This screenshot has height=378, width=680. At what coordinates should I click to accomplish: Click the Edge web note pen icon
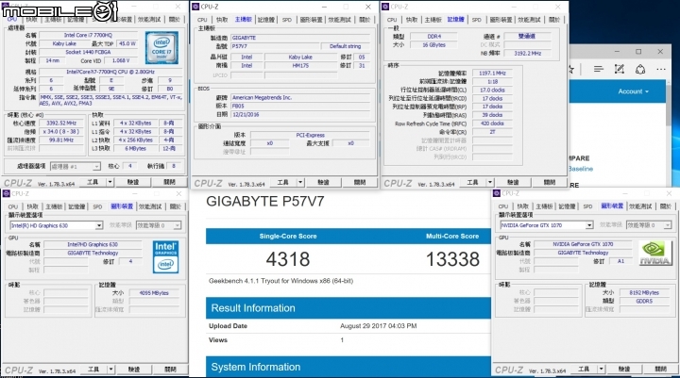coord(620,69)
